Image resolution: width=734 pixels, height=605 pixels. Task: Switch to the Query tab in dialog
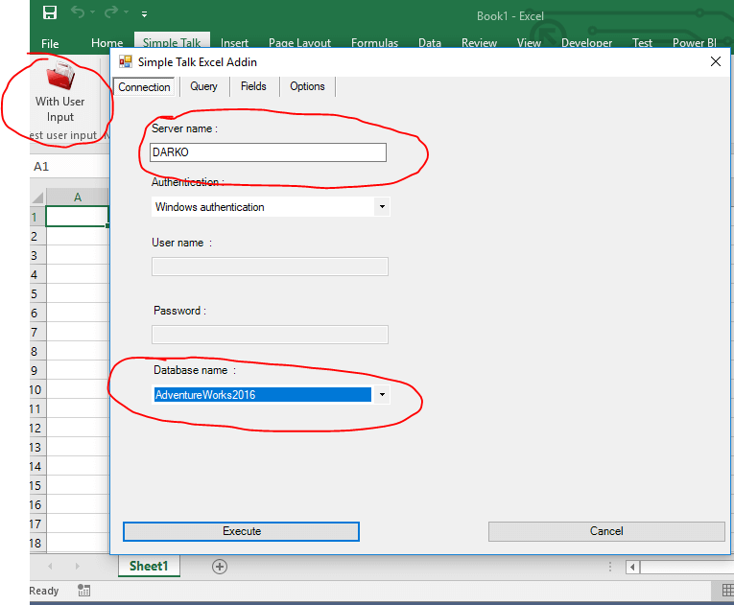[x=203, y=86]
